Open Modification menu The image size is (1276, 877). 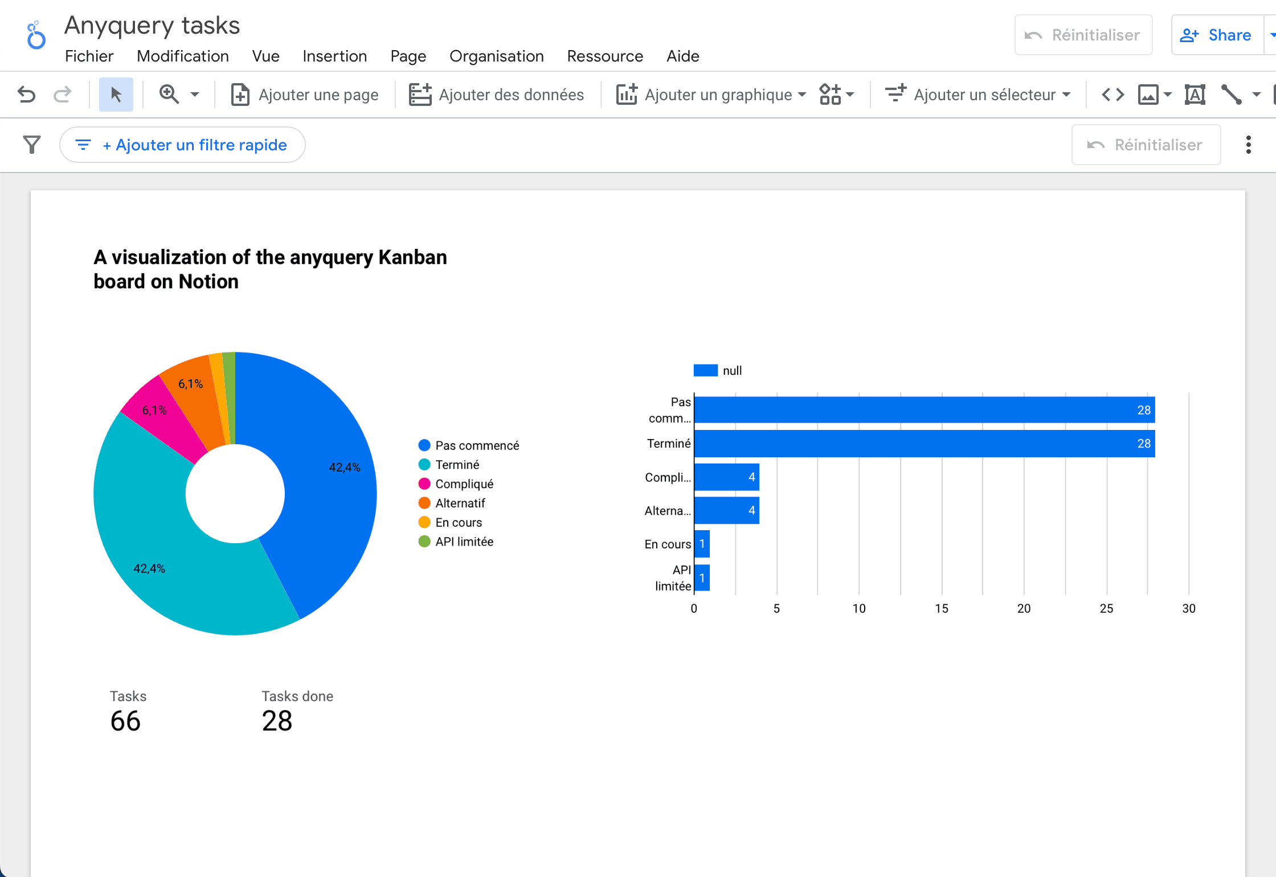point(183,56)
